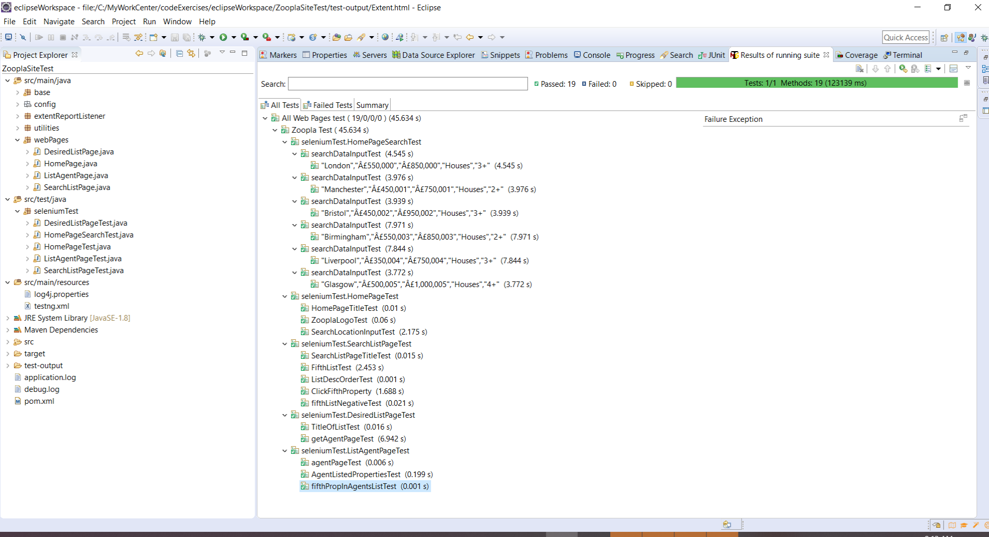
Task: Collapse all nodes with the Project Explorer collapse icon
Action: [180, 53]
